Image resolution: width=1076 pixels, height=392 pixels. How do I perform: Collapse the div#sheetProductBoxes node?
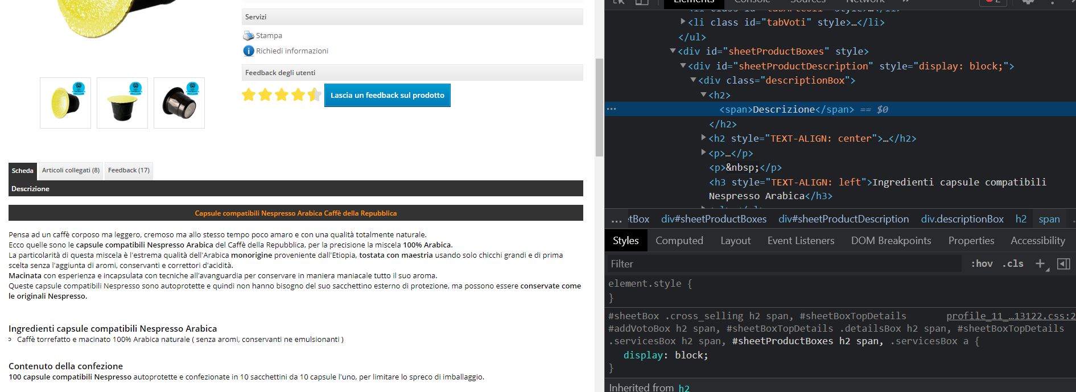(x=673, y=51)
